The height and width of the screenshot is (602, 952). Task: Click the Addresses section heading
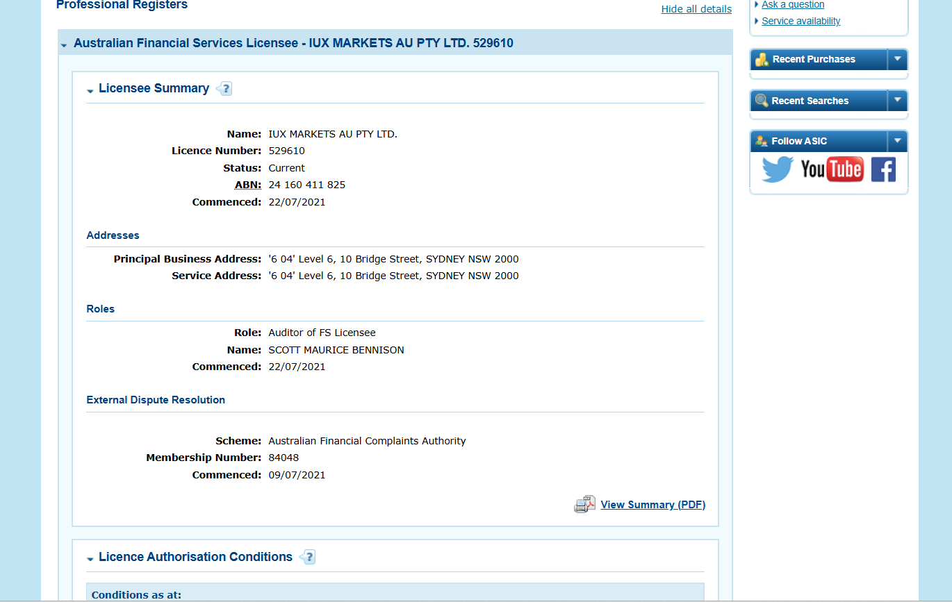coord(113,235)
